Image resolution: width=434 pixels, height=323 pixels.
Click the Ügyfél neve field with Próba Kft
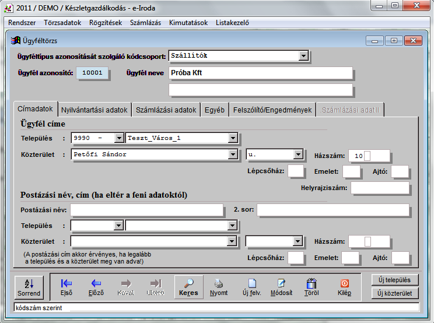260,73
